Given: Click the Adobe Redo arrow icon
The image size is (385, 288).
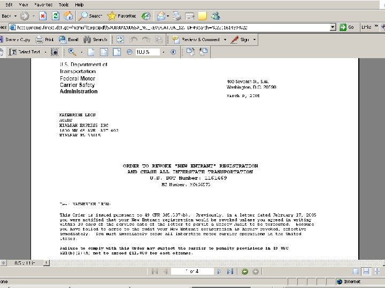Looking at the screenshot, I should [x=146, y=39].
